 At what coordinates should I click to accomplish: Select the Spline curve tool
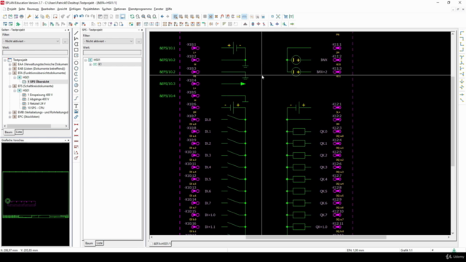[76, 98]
